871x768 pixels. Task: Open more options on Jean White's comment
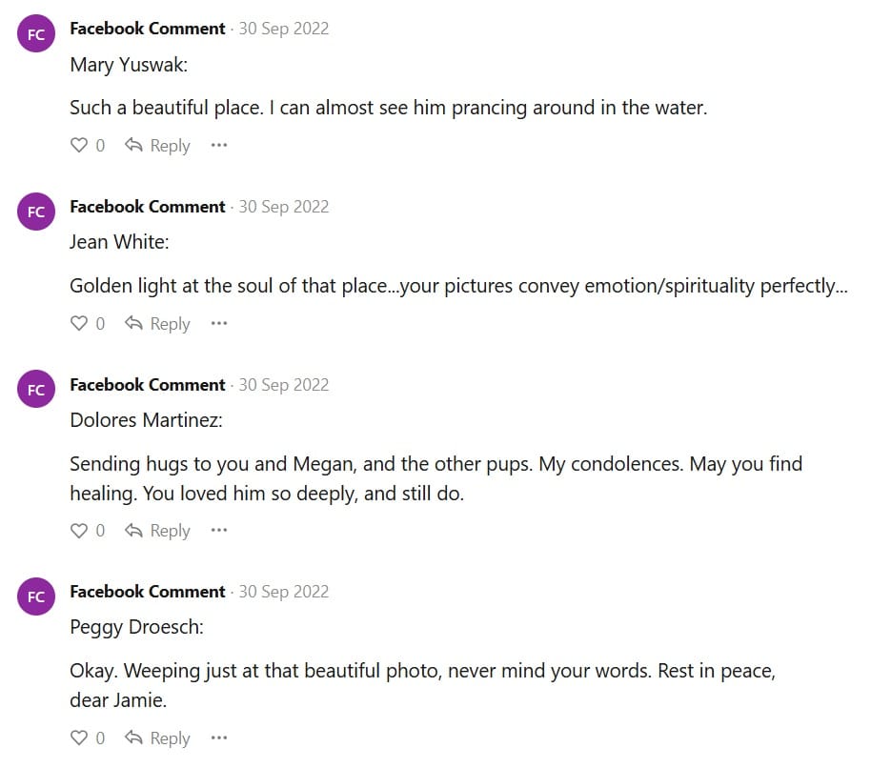tap(219, 324)
